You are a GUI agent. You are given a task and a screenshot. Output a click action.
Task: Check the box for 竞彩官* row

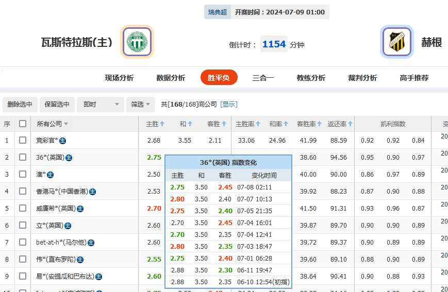(x=23, y=140)
